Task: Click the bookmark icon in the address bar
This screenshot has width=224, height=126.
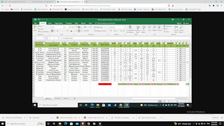Action: click(x=46, y=6)
